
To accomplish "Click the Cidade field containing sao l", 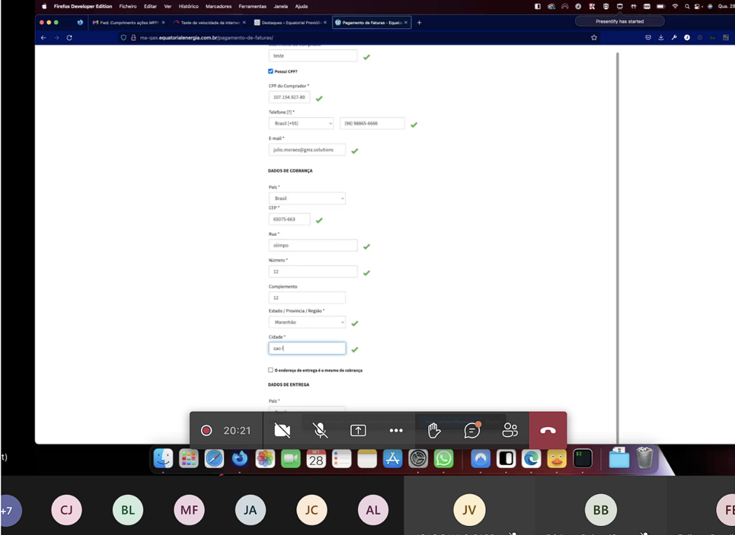I will click(307, 348).
